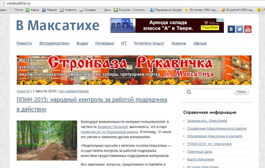
Task: Open the Видео menu section
Action: (82, 43)
